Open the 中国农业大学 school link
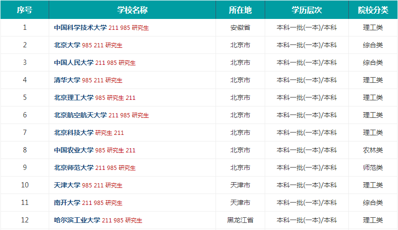This screenshot has width=398, height=230. pos(74,150)
